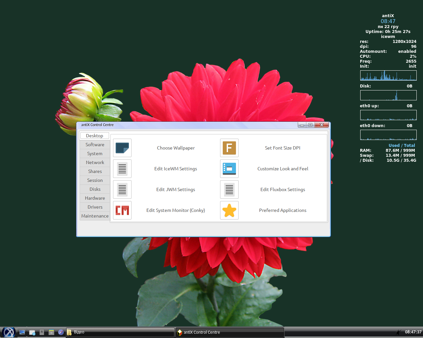423x338 pixels.
Task: Select the Session tab
Action: point(95,180)
